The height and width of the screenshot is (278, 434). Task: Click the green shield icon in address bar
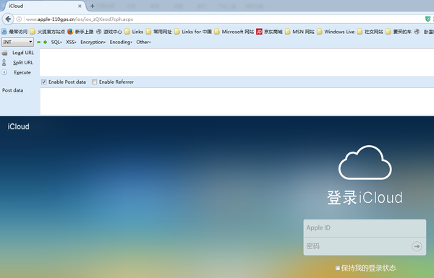point(427,19)
